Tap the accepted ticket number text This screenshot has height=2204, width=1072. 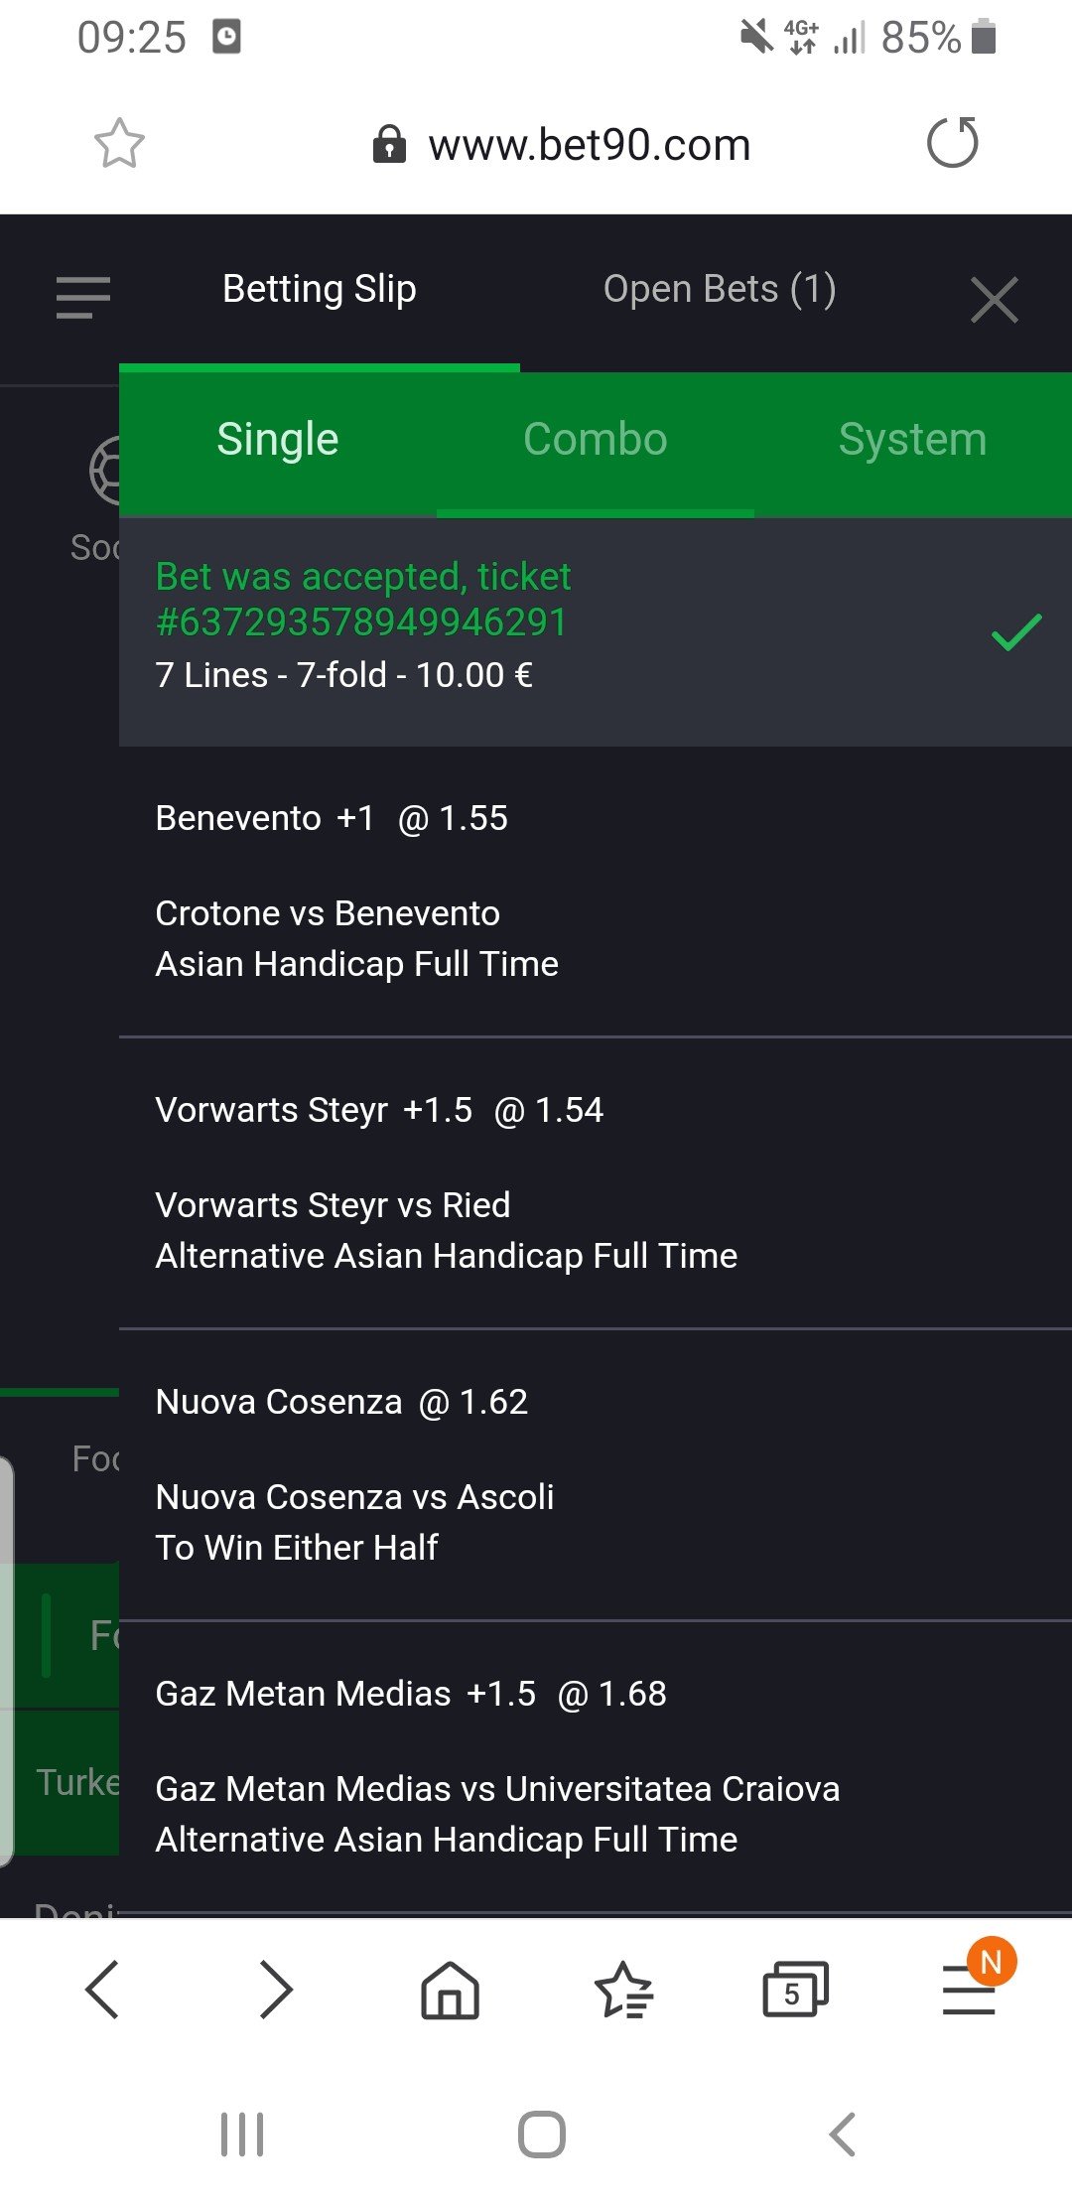pos(362,622)
